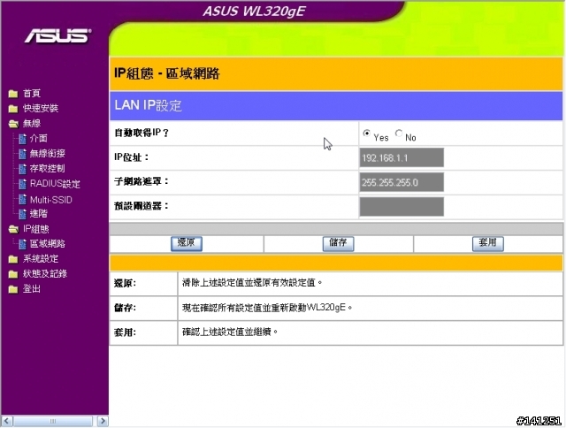The width and height of the screenshot is (566, 428).
Task: Click the 套用: description row label
Action: coord(125,332)
